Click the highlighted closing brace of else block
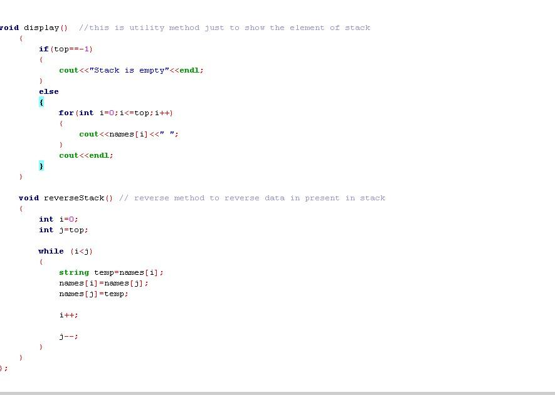Image resolution: width=555 pixels, height=395 pixels. coord(41,165)
